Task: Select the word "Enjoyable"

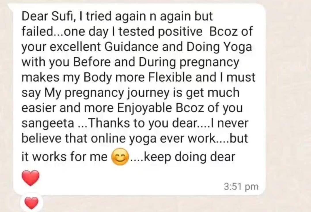Action: pyautogui.click(x=145, y=108)
